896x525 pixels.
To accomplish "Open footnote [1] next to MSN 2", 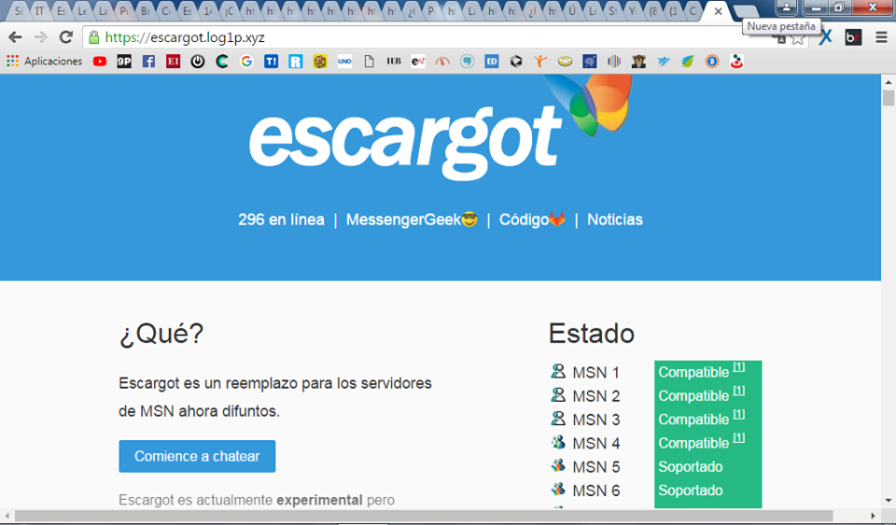I will pos(739,390).
